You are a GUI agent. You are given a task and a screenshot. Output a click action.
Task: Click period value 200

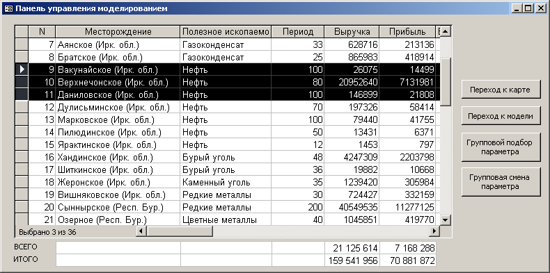coord(298,207)
